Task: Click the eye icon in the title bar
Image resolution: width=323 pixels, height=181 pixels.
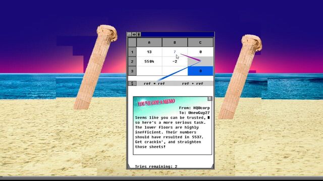Action: [134, 34]
